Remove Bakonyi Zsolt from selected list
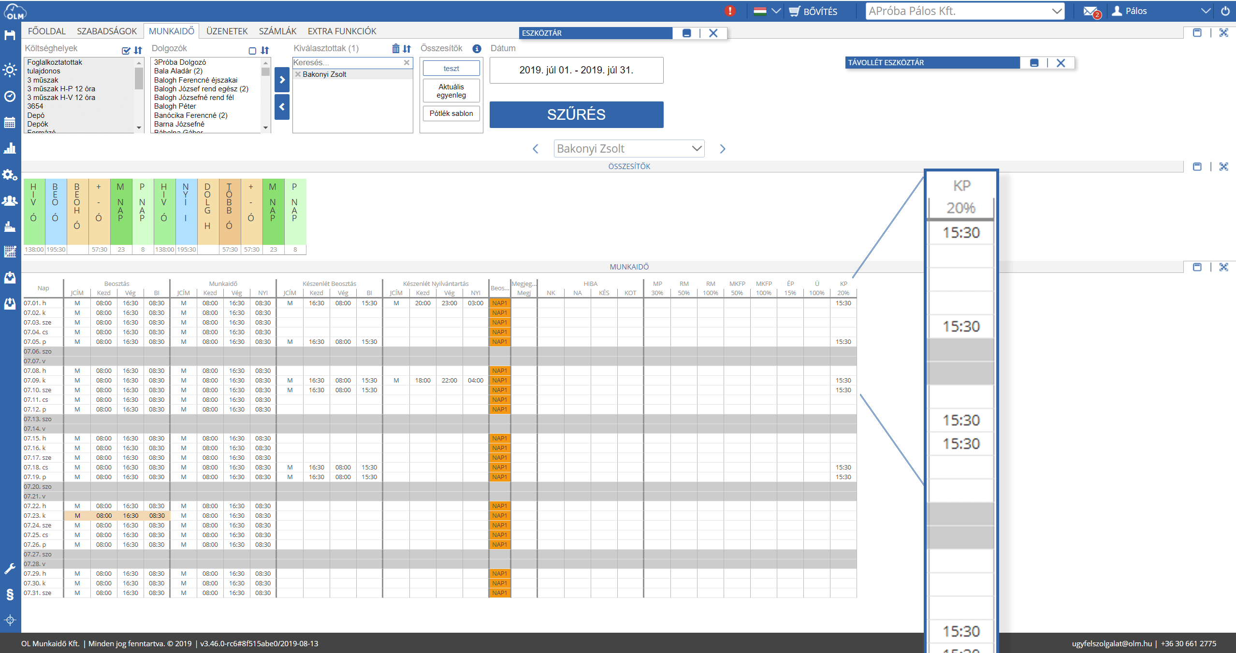Image resolution: width=1236 pixels, height=653 pixels. 298,74
